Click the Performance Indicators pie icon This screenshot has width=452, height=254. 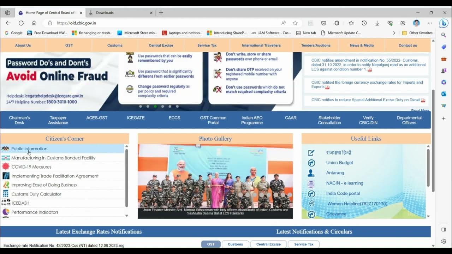pyautogui.click(x=6, y=212)
